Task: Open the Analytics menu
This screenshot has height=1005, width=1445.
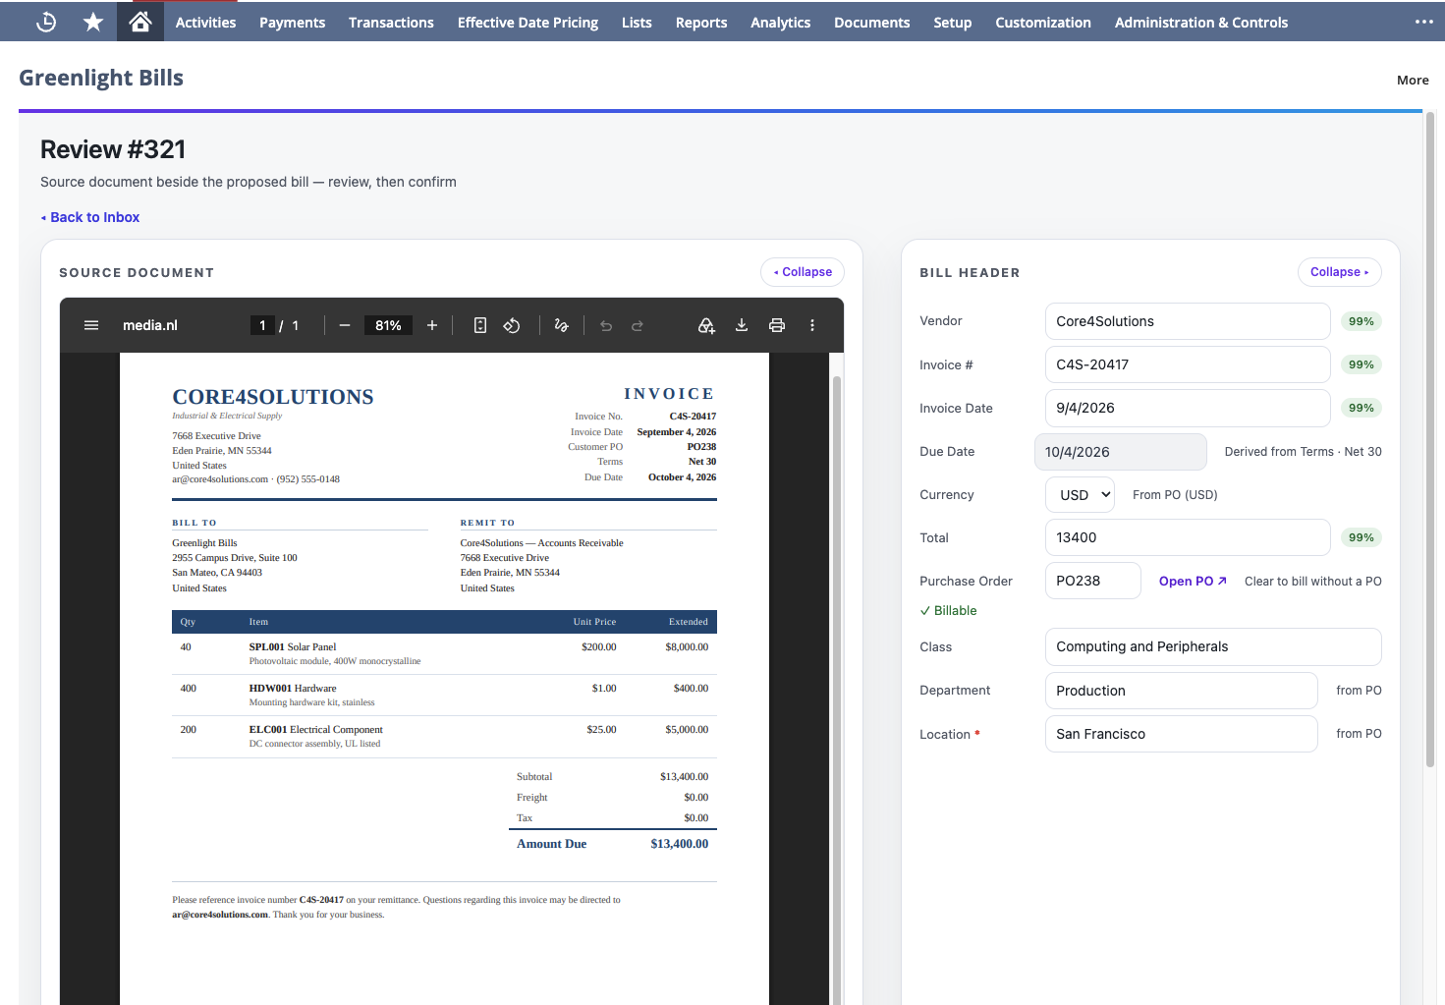Action: pyautogui.click(x=780, y=22)
